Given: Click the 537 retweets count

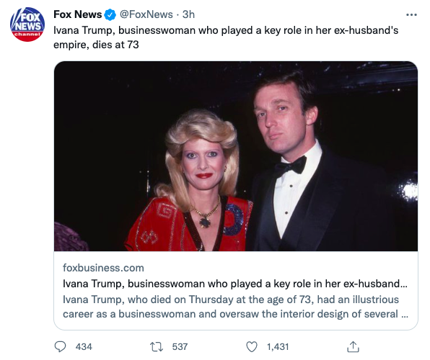Looking at the screenshot, I should [x=180, y=347].
